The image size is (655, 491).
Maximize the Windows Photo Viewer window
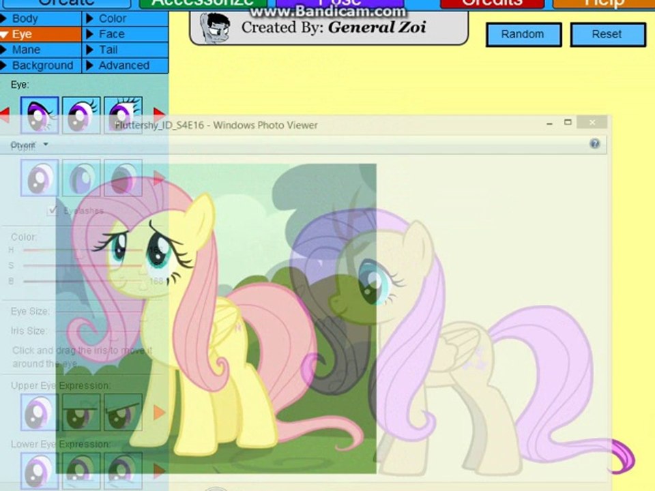568,122
